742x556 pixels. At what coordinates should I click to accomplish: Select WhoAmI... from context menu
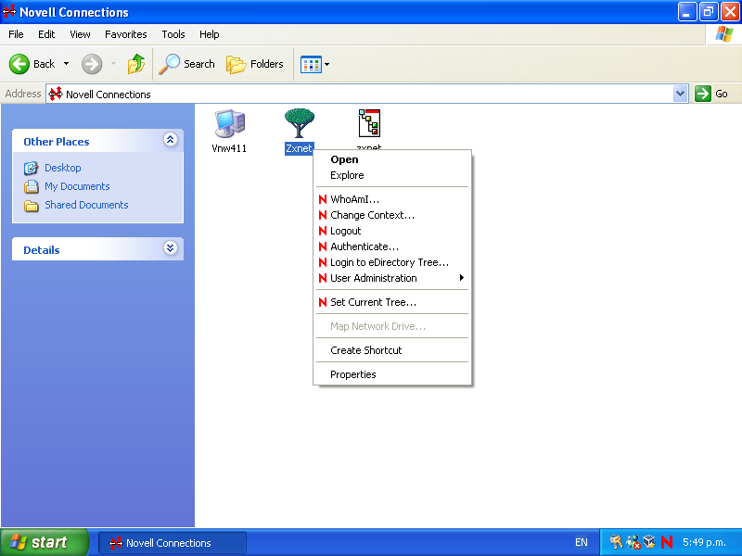click(392, 199)
